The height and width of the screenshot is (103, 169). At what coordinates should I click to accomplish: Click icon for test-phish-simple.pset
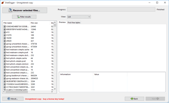(x=5, y=61)
